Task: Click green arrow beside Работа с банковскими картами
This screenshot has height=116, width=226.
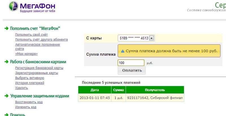Action: pos(6,62)
